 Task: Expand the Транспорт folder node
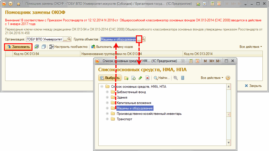(107, 119)
